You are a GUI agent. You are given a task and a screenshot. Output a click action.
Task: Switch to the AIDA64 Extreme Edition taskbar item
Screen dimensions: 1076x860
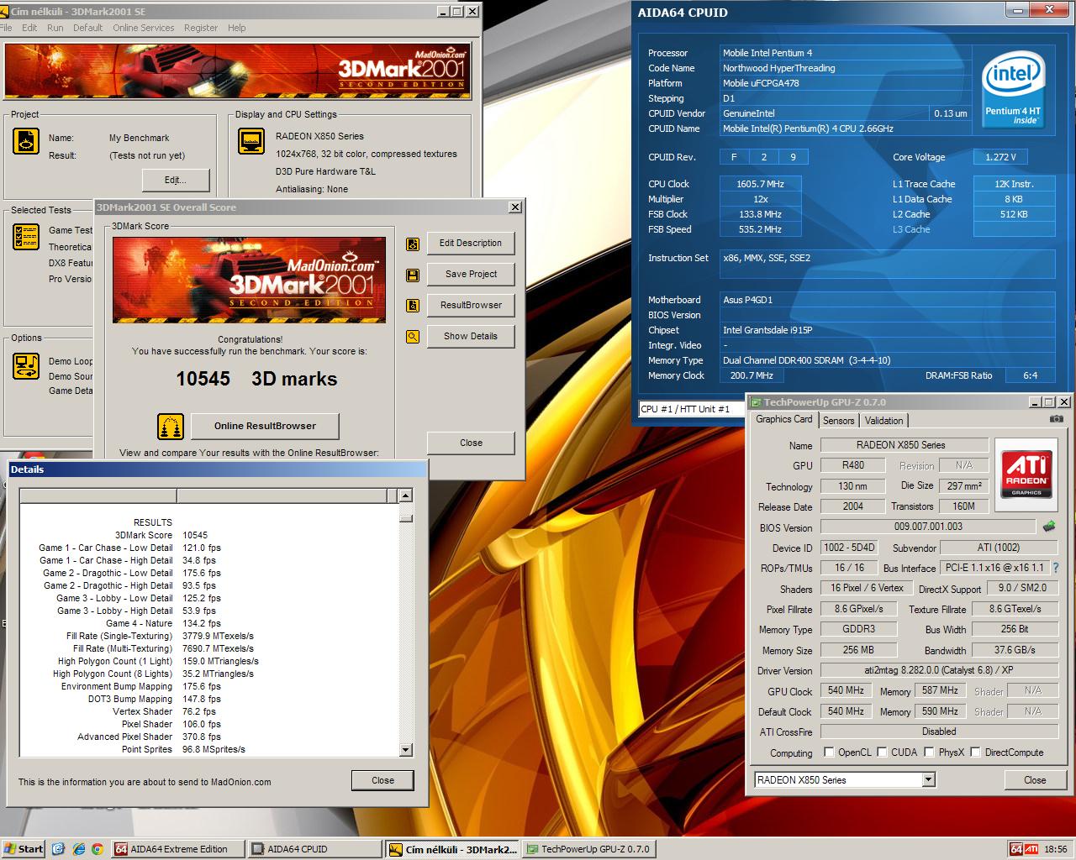178,849
